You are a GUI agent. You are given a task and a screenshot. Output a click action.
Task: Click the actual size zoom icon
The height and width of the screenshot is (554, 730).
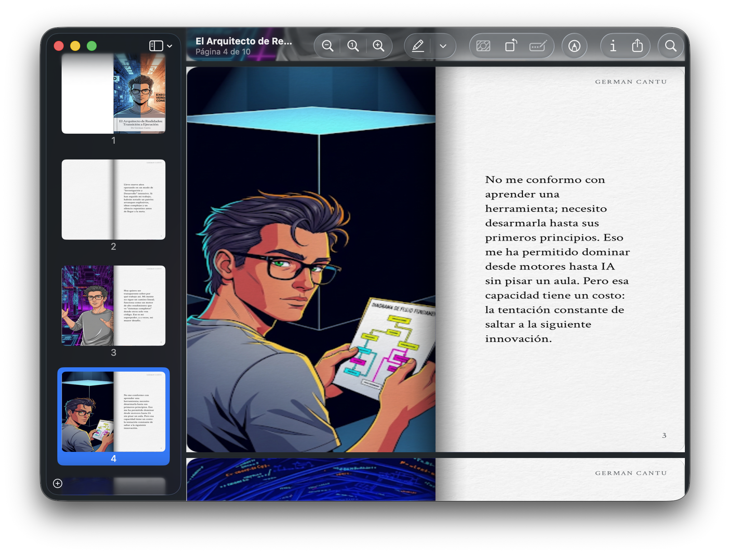353,46
